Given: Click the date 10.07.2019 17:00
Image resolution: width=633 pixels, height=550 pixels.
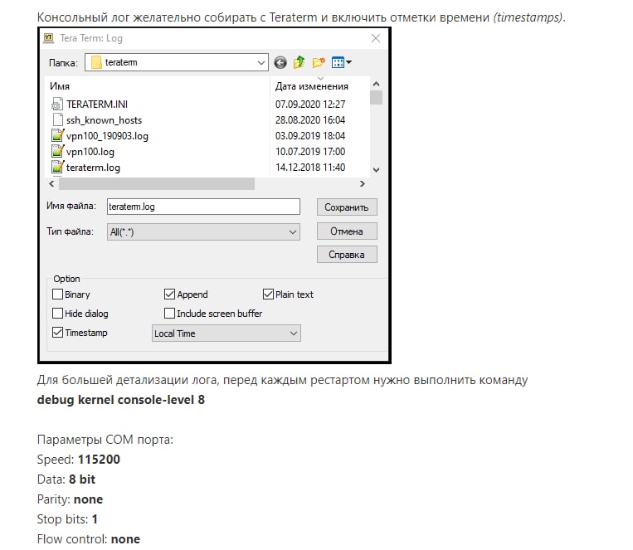Looking at the screenshot, I should coord(310,152).
